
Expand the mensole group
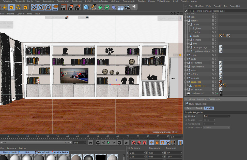click(x=188, y=40)
